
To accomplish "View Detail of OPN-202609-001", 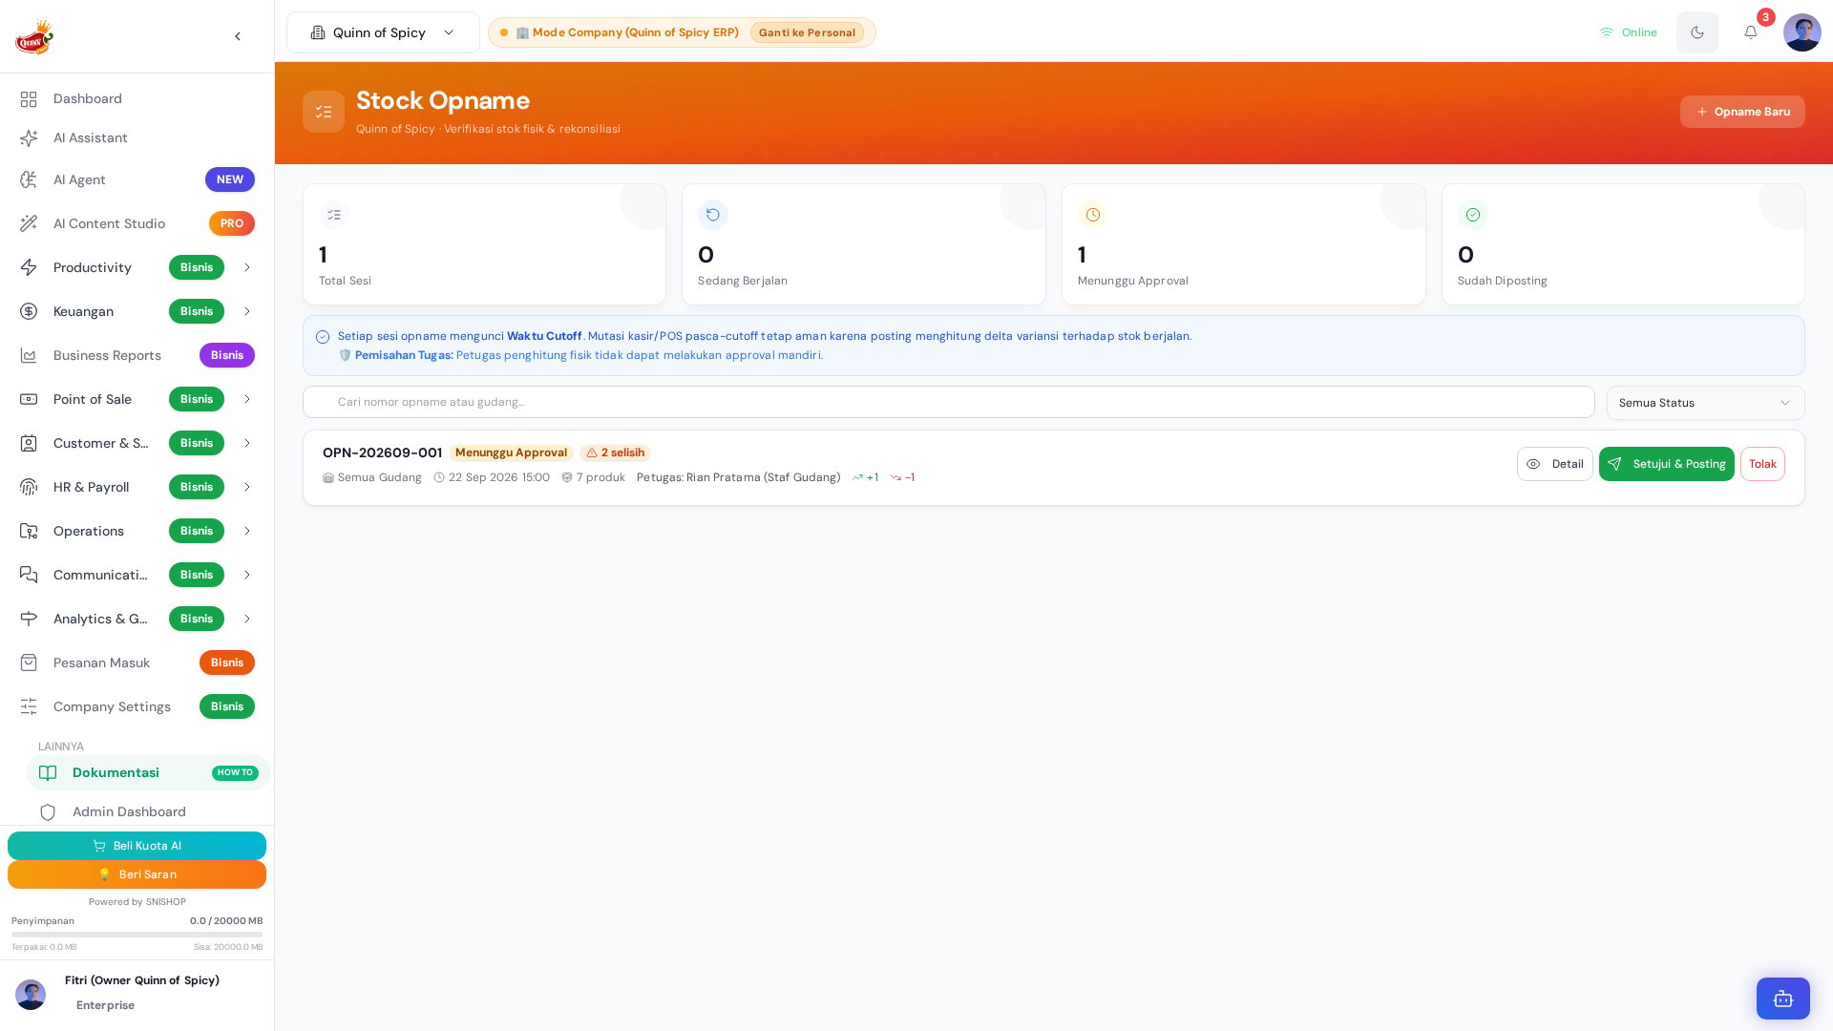I will (x=1554, y=464).
